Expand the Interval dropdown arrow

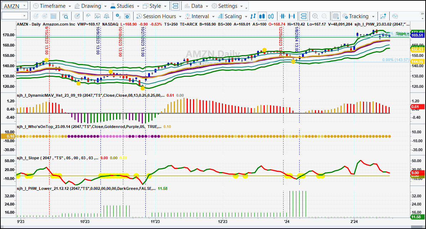coord(213,17)
